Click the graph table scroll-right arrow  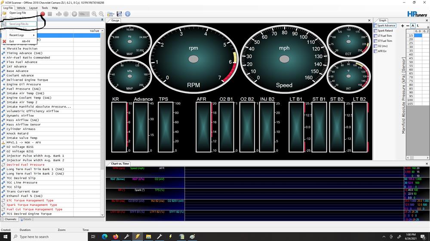point(427,158)
